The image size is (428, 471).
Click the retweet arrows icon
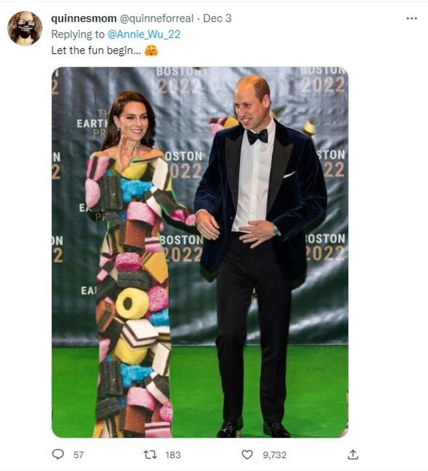tap(150, 454)
